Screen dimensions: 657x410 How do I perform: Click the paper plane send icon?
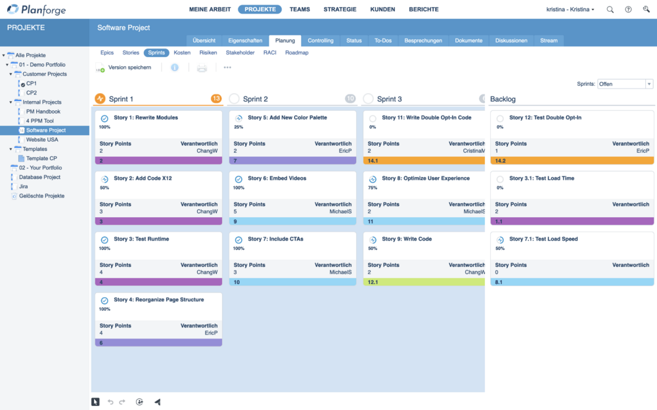coord(157,401)
